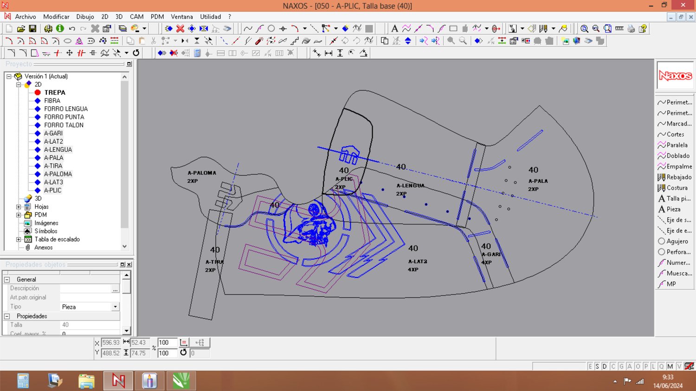696x391 pixels.
Task: Open the Dibujo menu
Action: click(x=85, y=17)
